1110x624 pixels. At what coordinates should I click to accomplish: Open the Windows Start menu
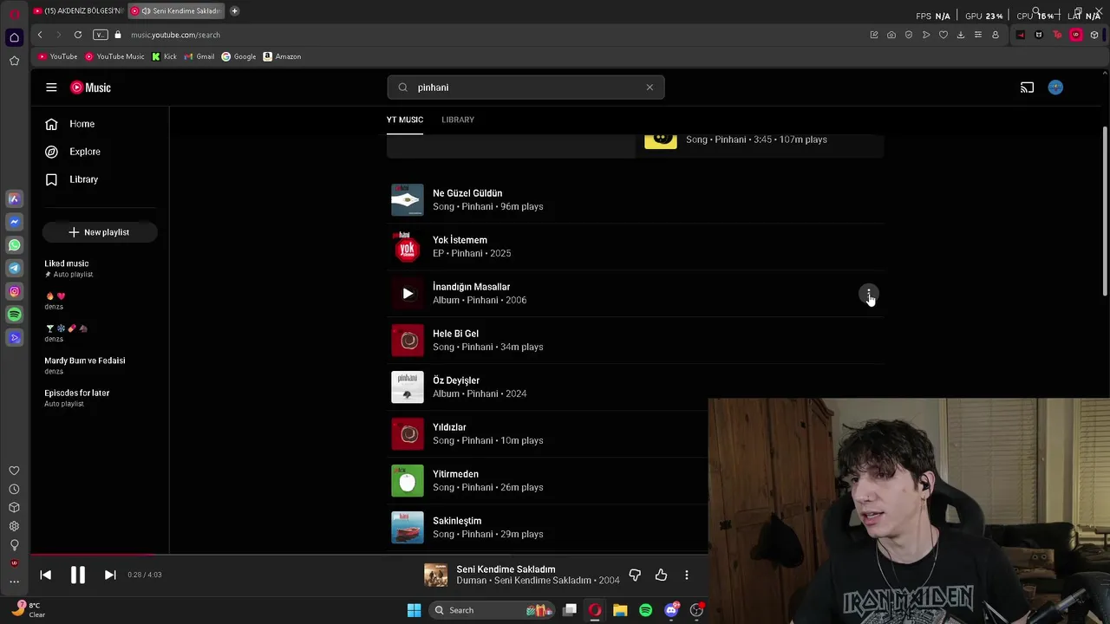414,610
